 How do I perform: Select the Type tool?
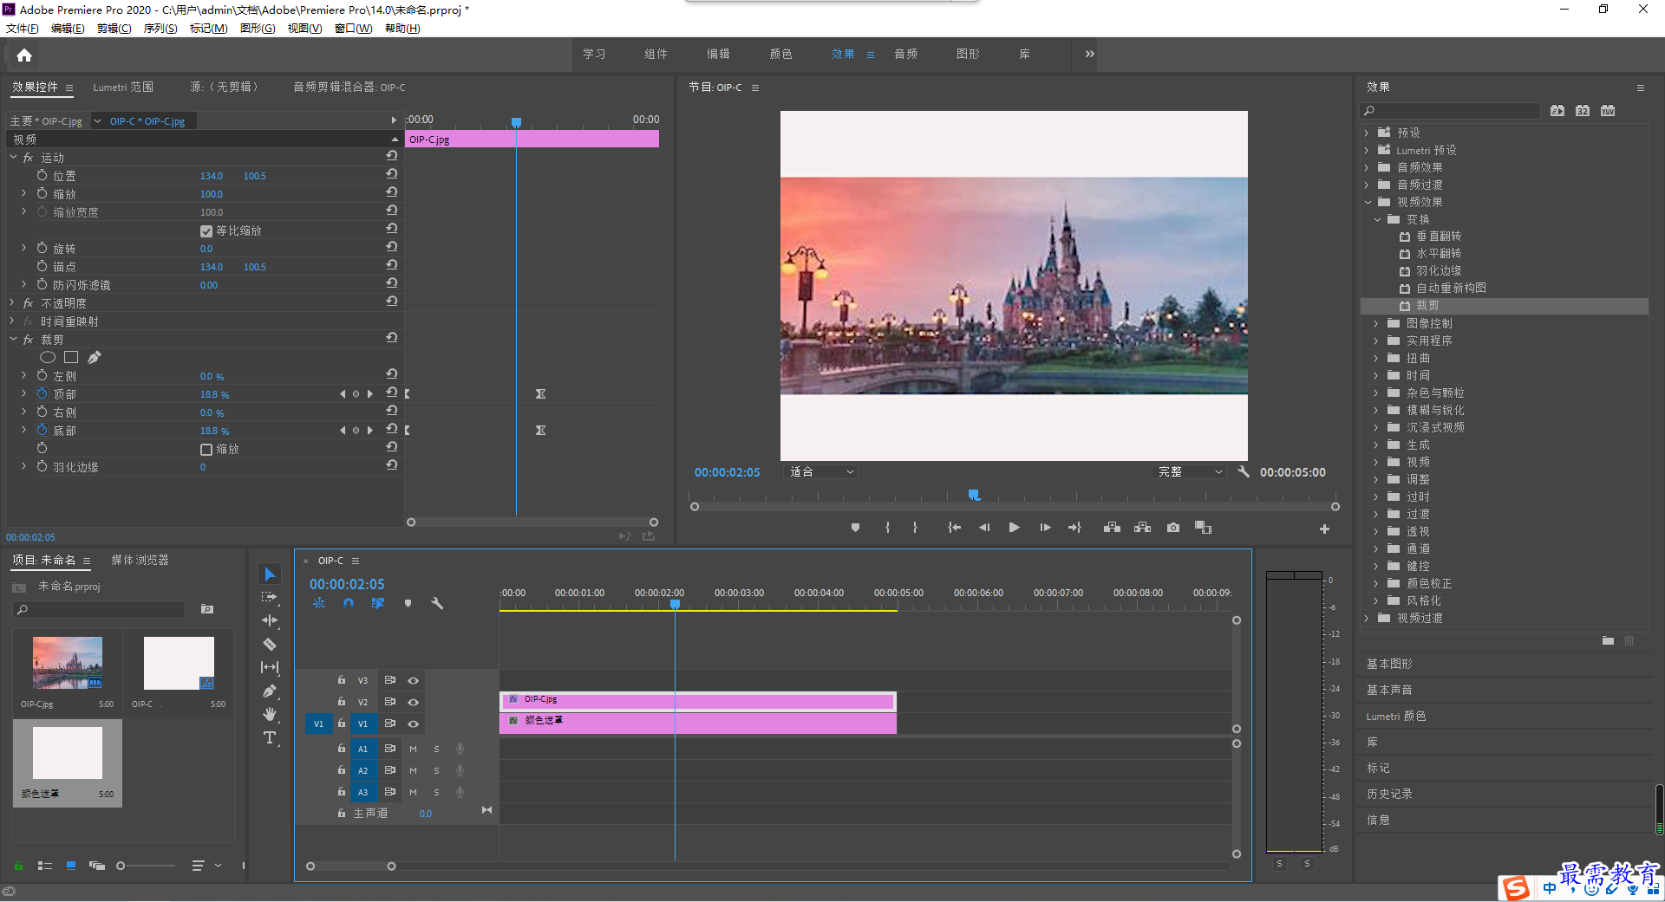(x=270, y=737)
